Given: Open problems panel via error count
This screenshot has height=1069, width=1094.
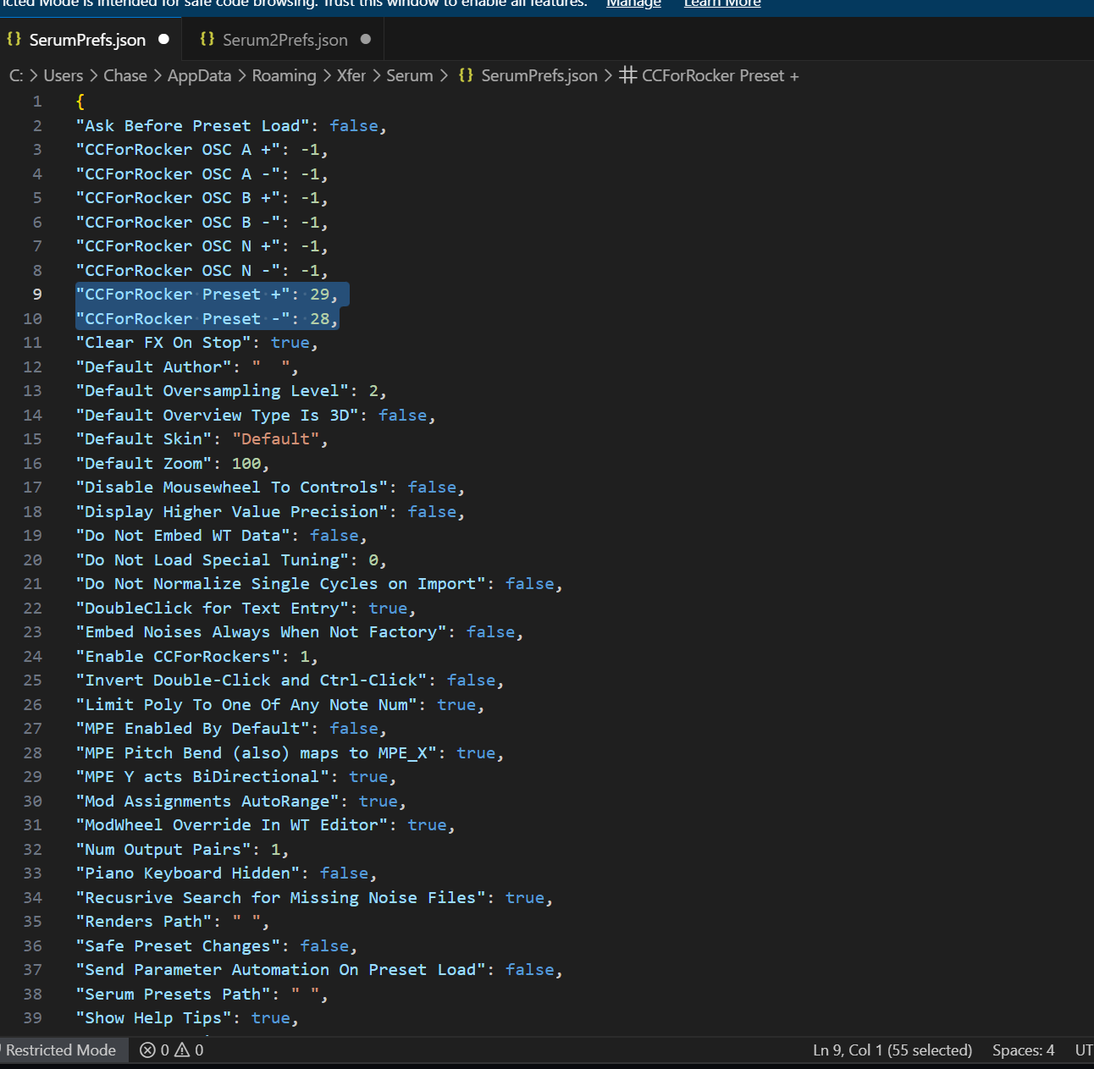Looking at the screenshot, I should (154, 1050).
